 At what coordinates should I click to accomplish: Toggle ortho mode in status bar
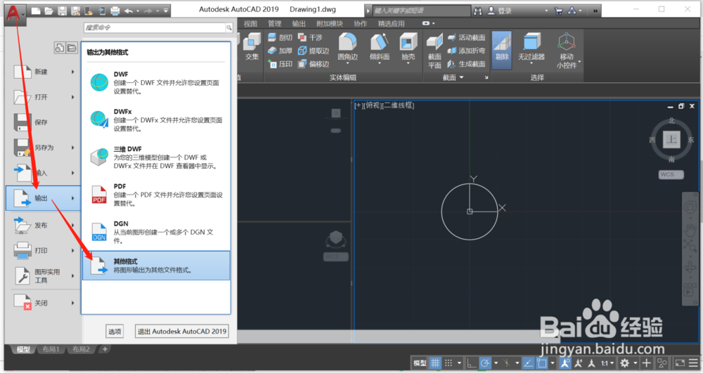[471, 363]
